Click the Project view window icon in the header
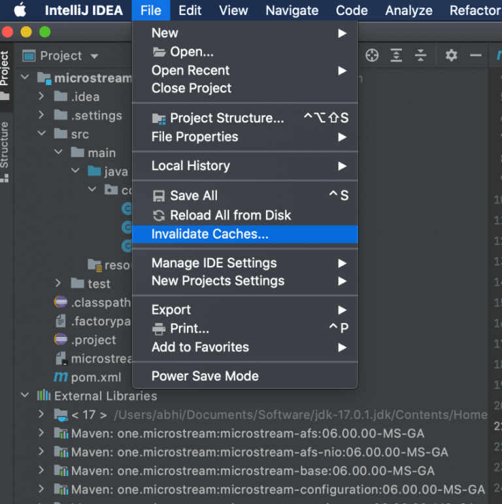Image resolution: width=502 pixels, height=504 pixels. 29,56
